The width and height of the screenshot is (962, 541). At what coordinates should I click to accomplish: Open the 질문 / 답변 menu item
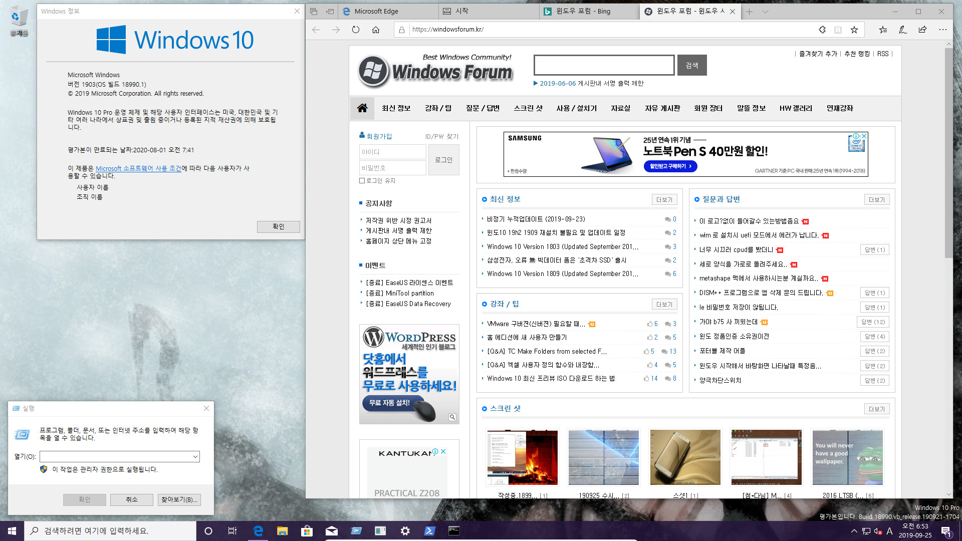(483, 108)
